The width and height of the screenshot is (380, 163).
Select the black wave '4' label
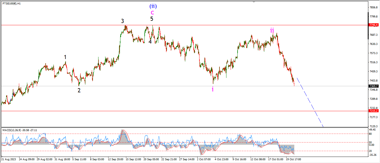(x=150, y=42)
